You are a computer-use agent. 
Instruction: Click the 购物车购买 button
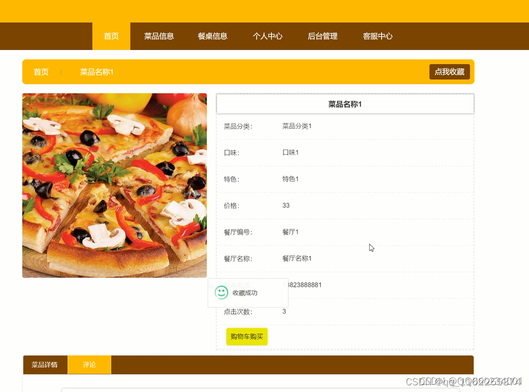(x=247, y=337)
